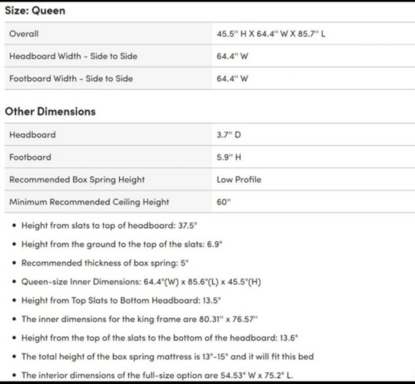
Task: Click the slats to top of headboard bullet
Action: tap(109, 225)
